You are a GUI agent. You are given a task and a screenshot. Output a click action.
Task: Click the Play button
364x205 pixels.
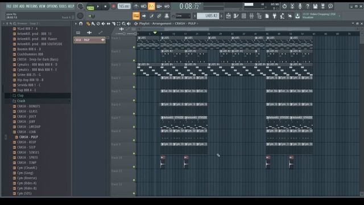pyautogui.click(x=98, y=6)
